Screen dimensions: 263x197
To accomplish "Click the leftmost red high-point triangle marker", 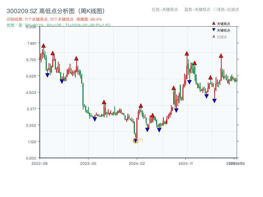I will 43,46.
